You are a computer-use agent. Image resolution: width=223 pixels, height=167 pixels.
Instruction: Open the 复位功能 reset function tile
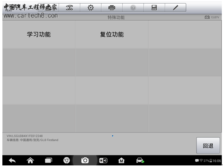112,34
